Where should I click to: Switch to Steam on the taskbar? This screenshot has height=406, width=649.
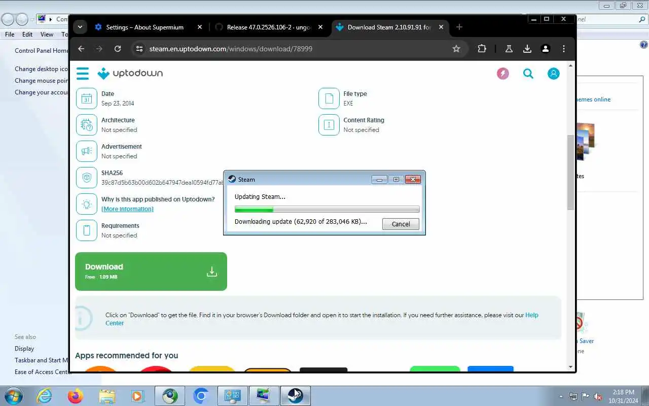coord(295,396)
